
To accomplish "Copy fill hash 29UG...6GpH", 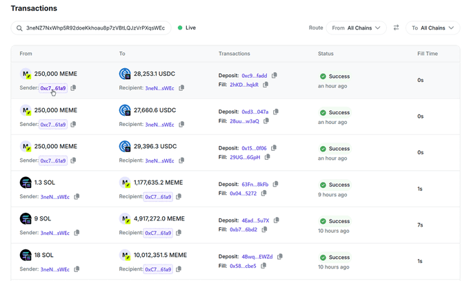I will click(268, 157).
